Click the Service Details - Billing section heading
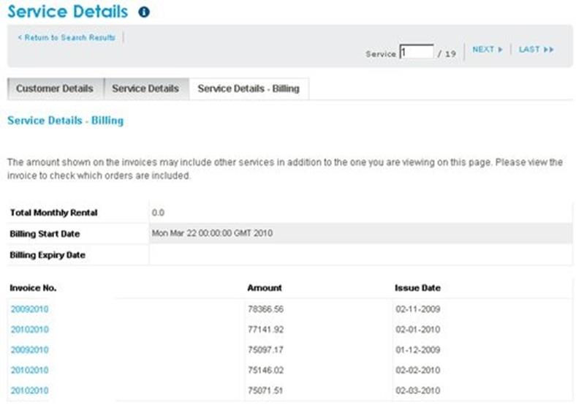 pos(65,121)
